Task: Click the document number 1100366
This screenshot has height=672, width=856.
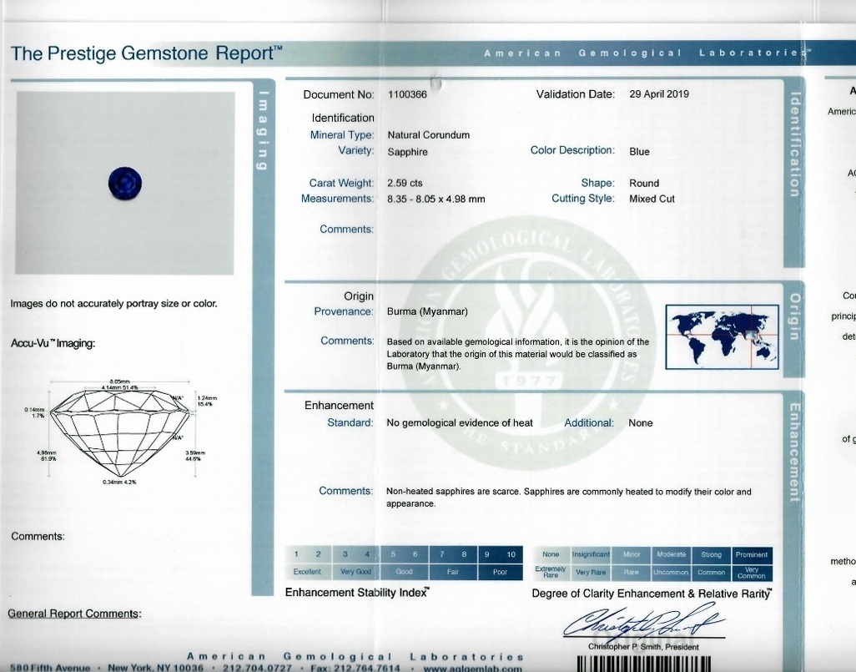Action: (x=406, y=94)
